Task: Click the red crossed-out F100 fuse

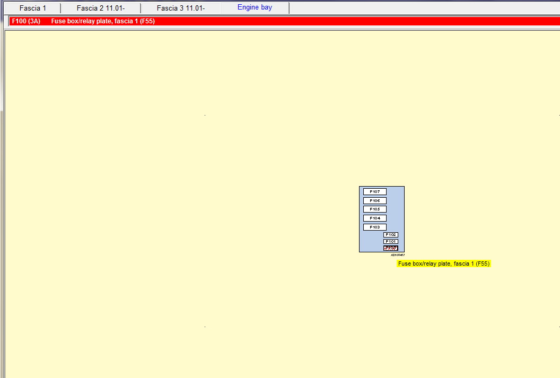Action: pos(391,248)
